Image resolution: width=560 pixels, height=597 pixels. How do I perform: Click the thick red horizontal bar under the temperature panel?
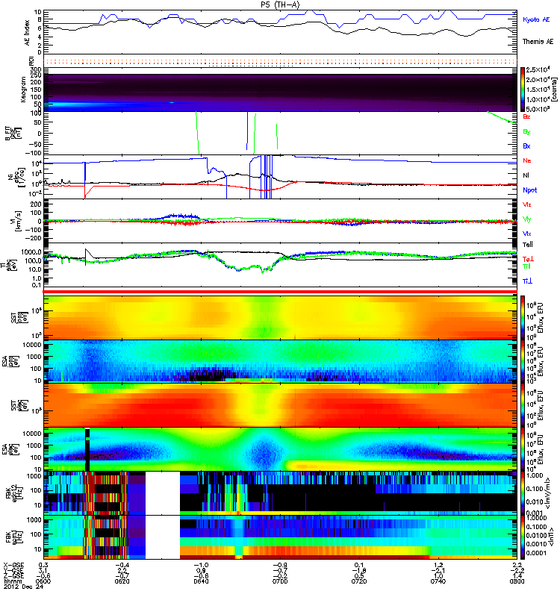[280, 292]
